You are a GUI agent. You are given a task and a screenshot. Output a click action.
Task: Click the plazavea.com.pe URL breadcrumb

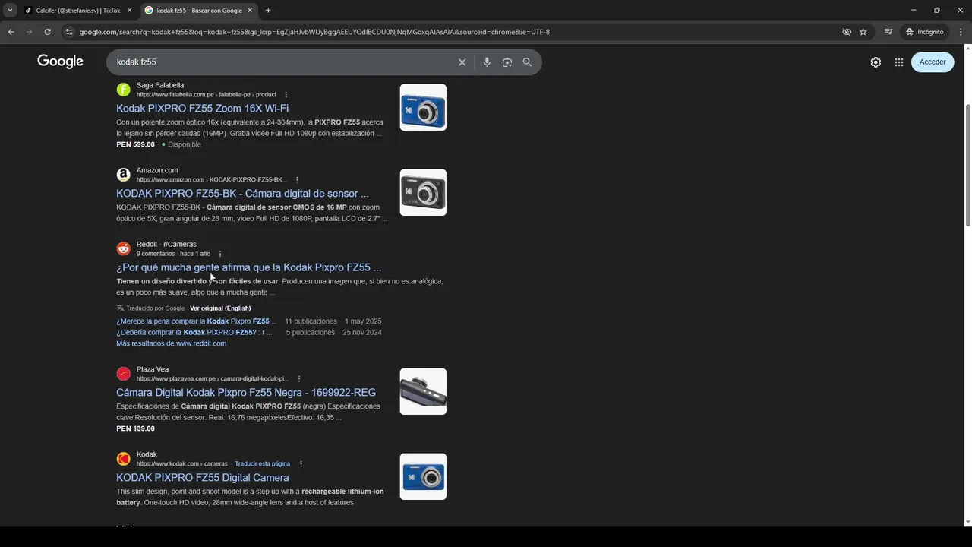point(213,378)
